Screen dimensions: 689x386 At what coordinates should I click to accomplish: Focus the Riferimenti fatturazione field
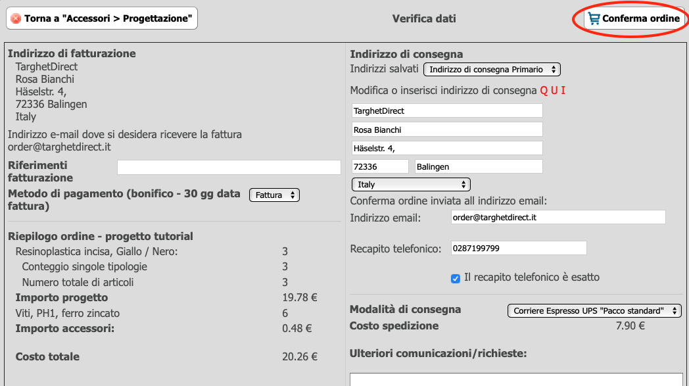coord(229,167)
